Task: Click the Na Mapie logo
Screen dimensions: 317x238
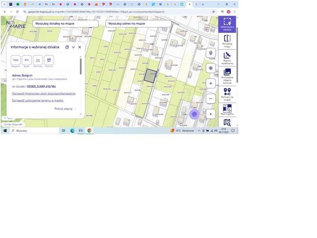Action: pos(16,25)
